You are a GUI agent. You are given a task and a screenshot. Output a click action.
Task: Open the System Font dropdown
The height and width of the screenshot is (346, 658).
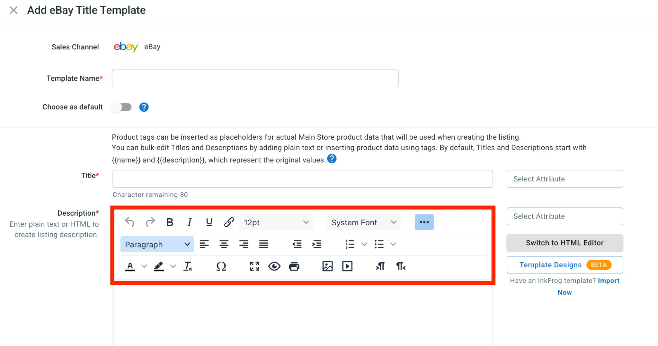click(364, 222)
